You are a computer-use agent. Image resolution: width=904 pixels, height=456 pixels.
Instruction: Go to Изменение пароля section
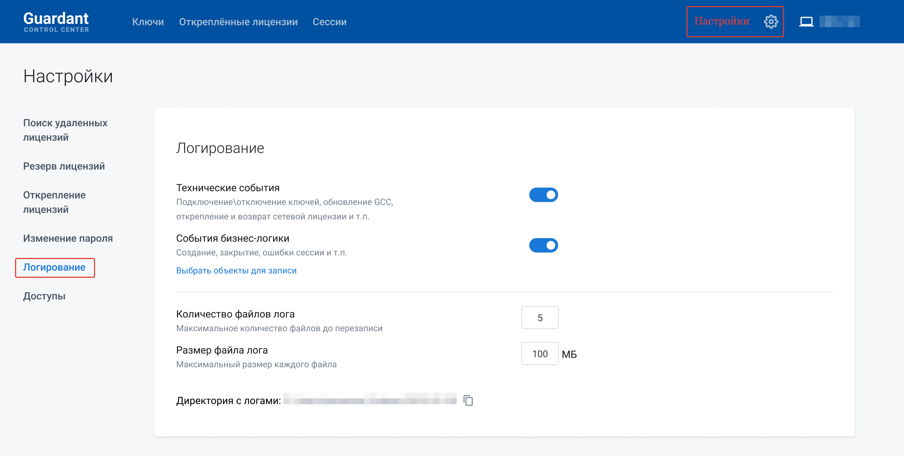pos(68,238)
